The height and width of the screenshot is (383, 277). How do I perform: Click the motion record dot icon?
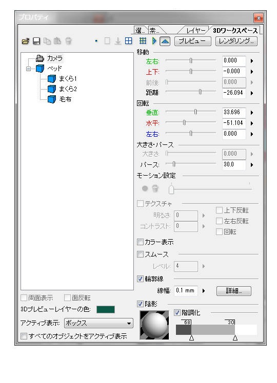click(x=145, y=188)
